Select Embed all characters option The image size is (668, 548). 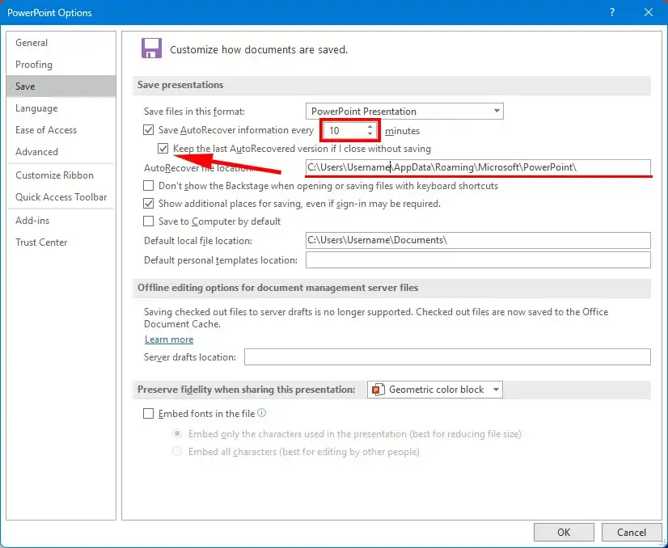tap(177, 451)
